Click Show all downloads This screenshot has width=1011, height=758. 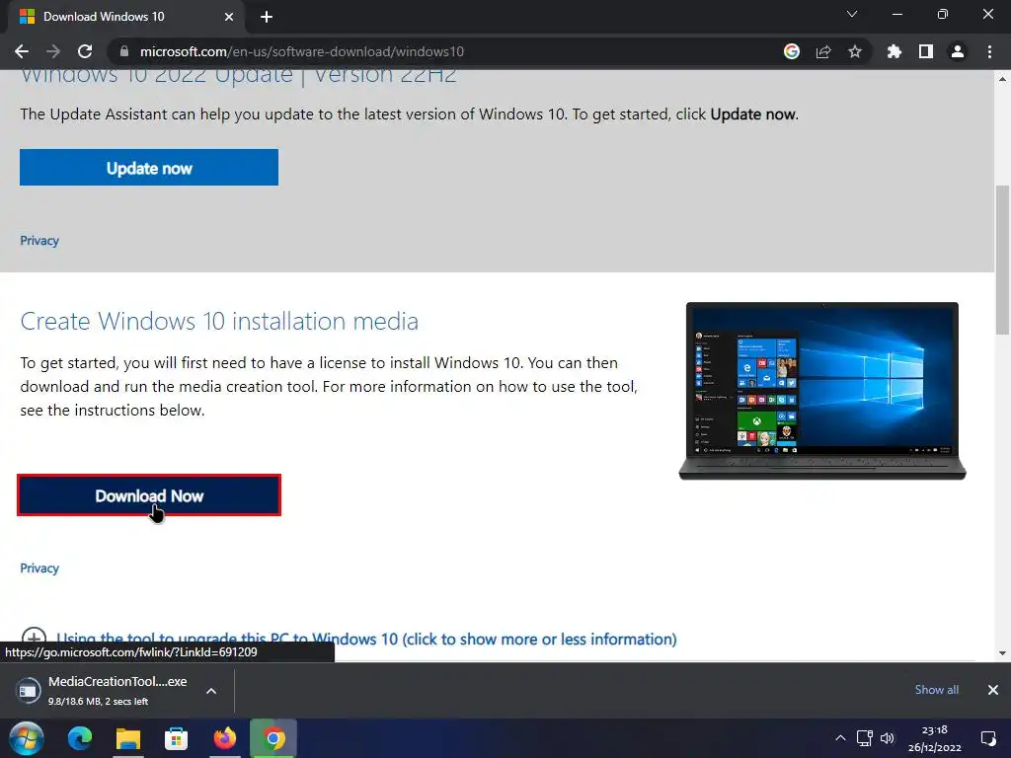(x=936, y=690)
